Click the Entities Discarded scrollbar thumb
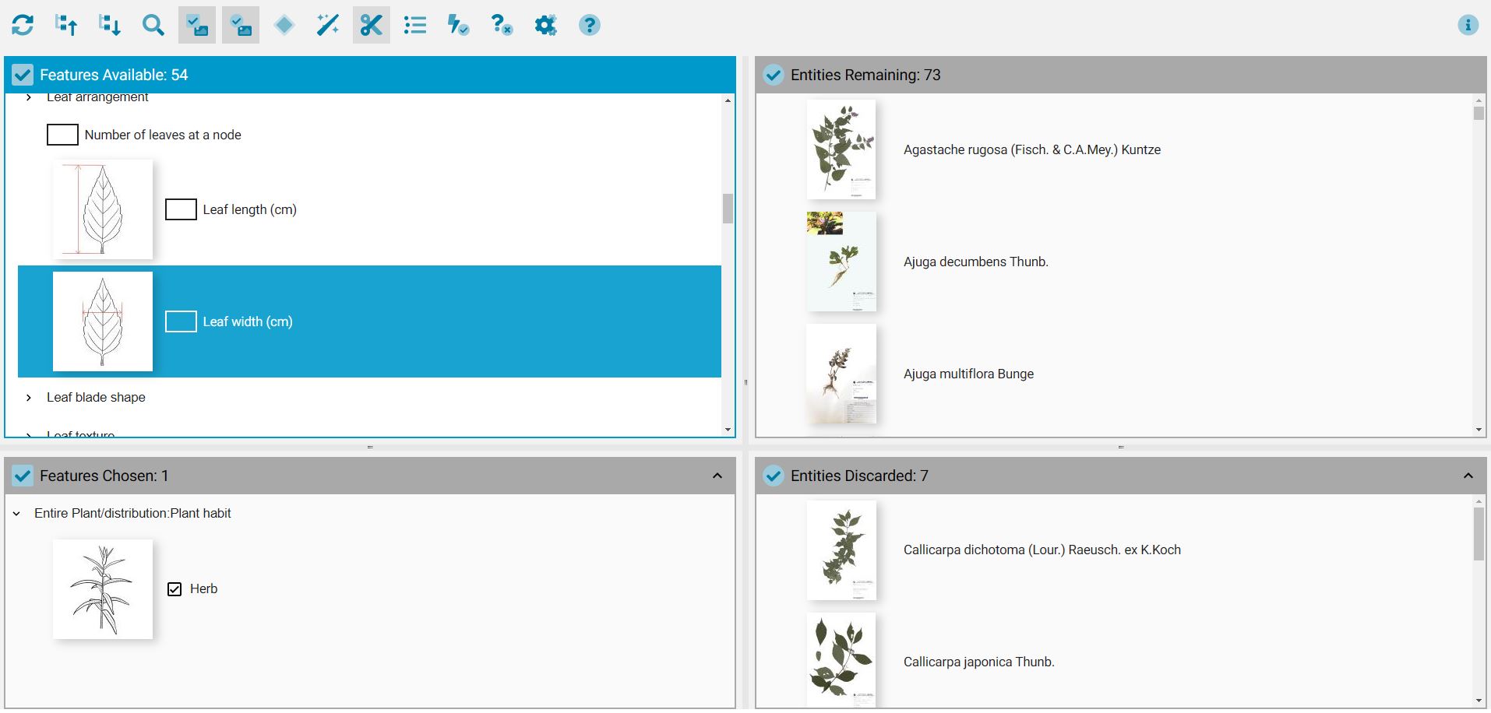 [1479, 534]
